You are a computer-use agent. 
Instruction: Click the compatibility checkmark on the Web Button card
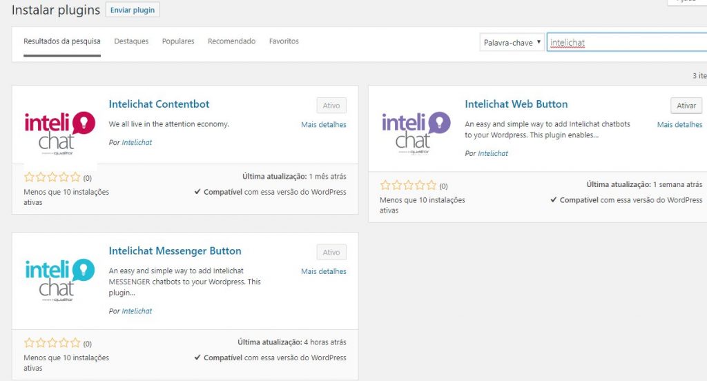553,199
